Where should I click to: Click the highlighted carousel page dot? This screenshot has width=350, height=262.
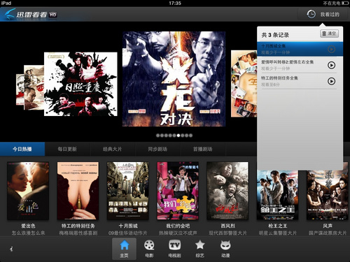[178, 136]
